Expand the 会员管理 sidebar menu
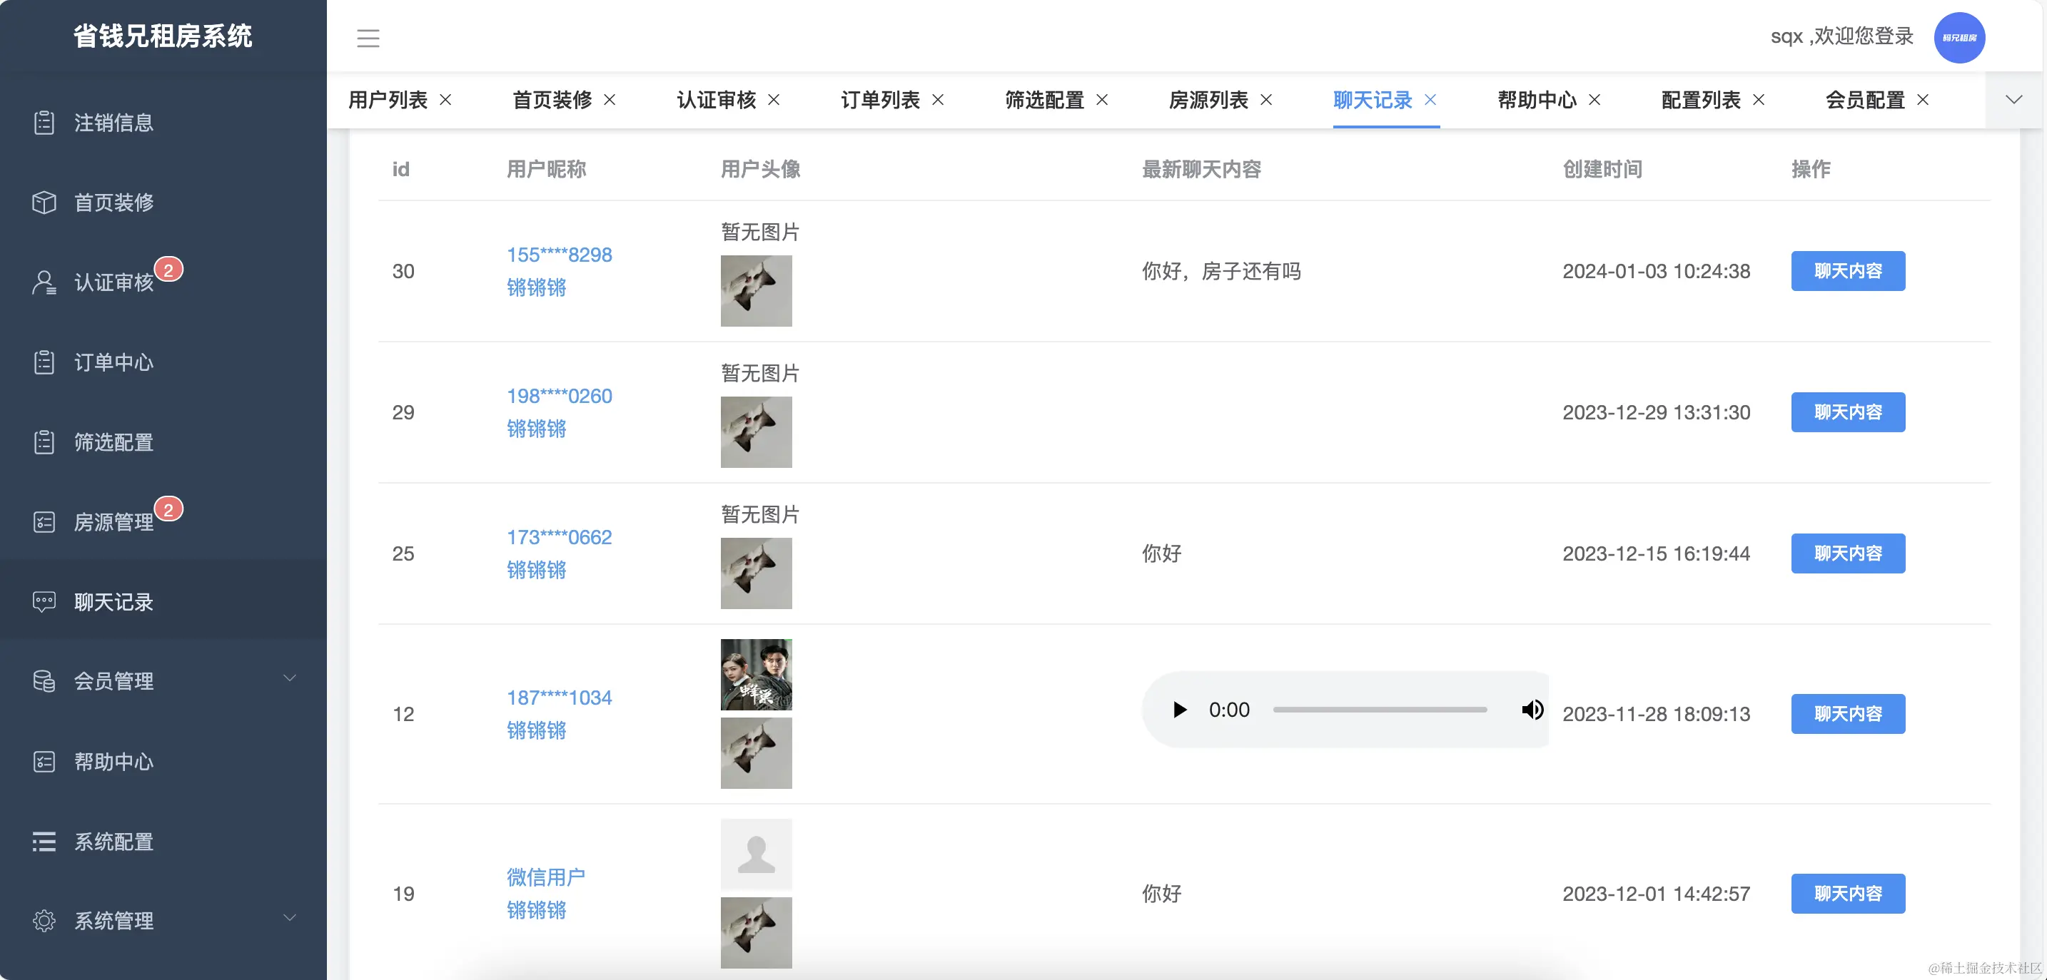 point(113,681)
